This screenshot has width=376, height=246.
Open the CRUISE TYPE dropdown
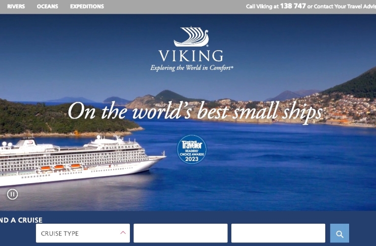(x=83, y=233)
